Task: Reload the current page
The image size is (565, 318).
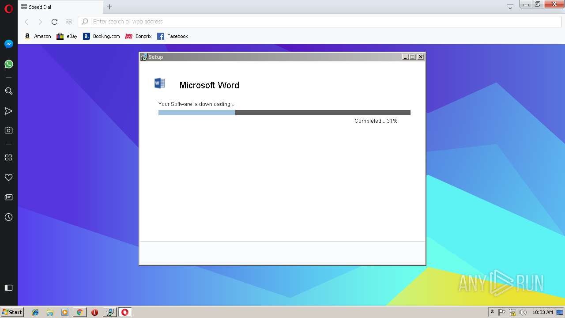Action: pyautogui.click(x=54, y=22)
